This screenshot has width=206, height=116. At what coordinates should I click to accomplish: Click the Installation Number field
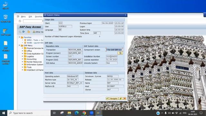point(112,56)
